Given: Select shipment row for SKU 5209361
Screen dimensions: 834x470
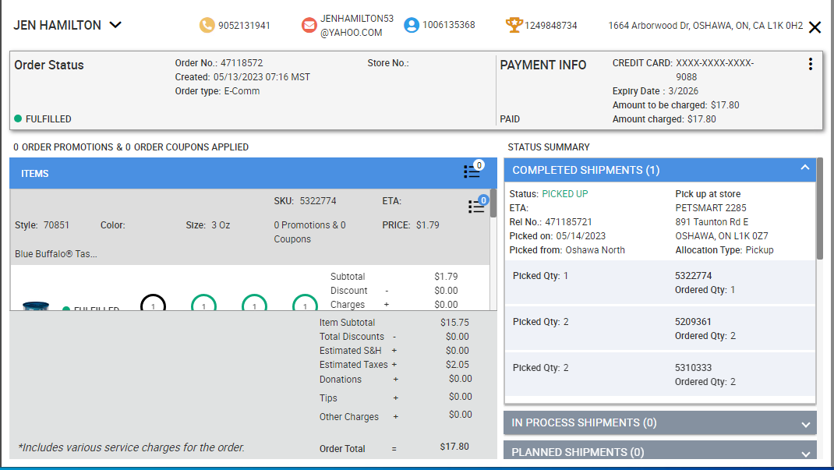Looking at the screenshot, I should 659,329.
